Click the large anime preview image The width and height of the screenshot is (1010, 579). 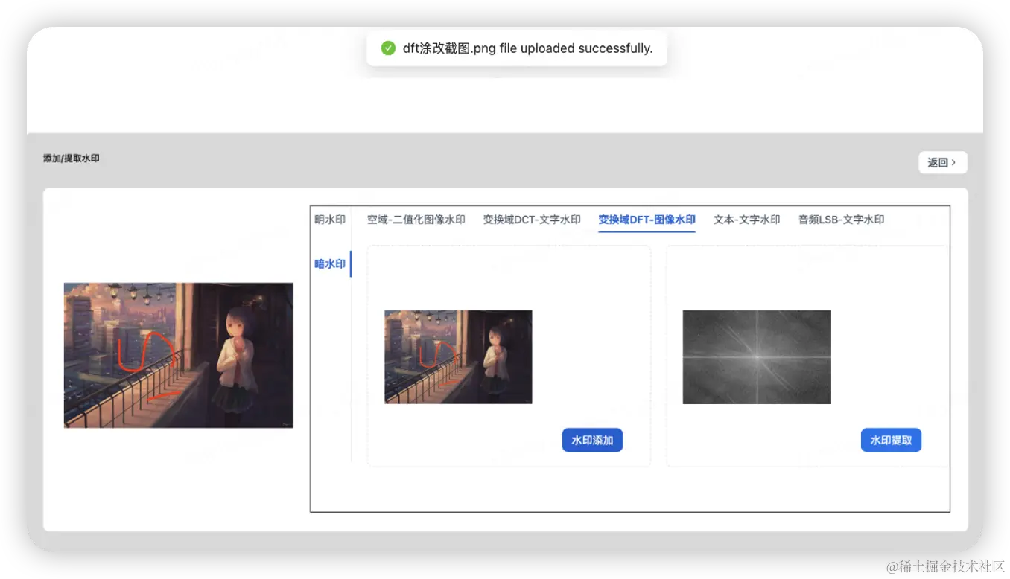click(x=179, y=355)
